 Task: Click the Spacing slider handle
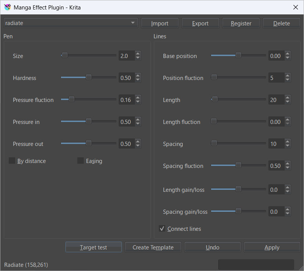tap(214, 143)
